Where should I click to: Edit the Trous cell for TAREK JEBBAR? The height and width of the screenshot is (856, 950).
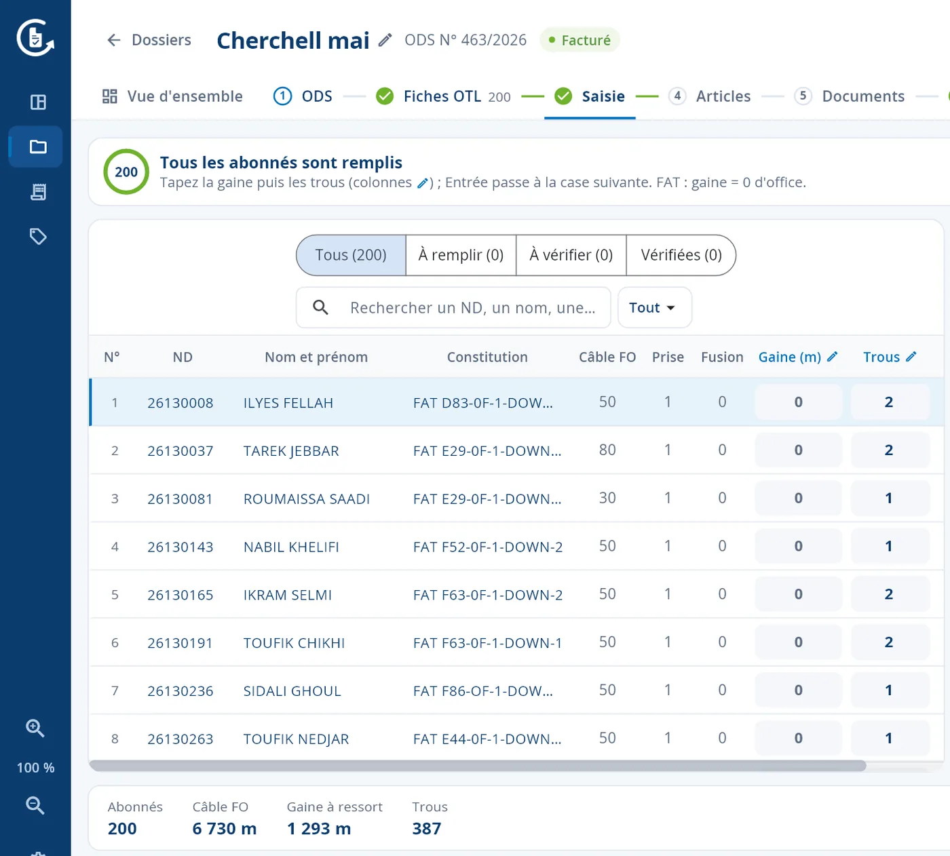[x=889, y=450]
